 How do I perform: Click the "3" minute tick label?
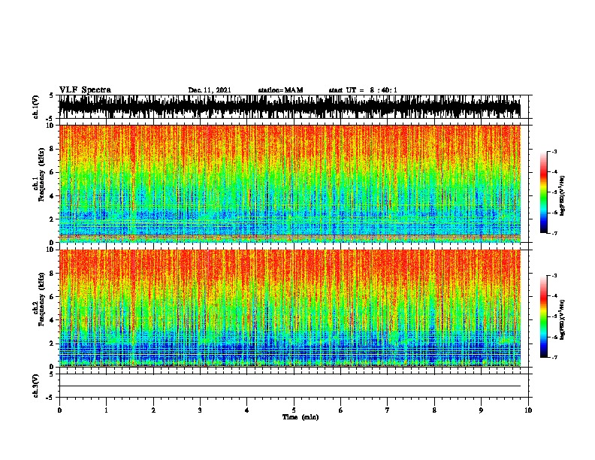(x=200, y=410)
